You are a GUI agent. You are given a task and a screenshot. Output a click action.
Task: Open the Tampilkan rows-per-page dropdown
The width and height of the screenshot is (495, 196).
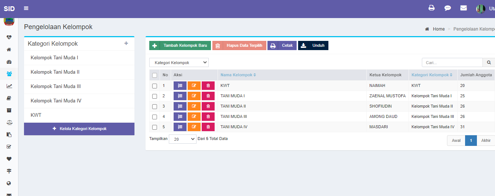[182, 139]
